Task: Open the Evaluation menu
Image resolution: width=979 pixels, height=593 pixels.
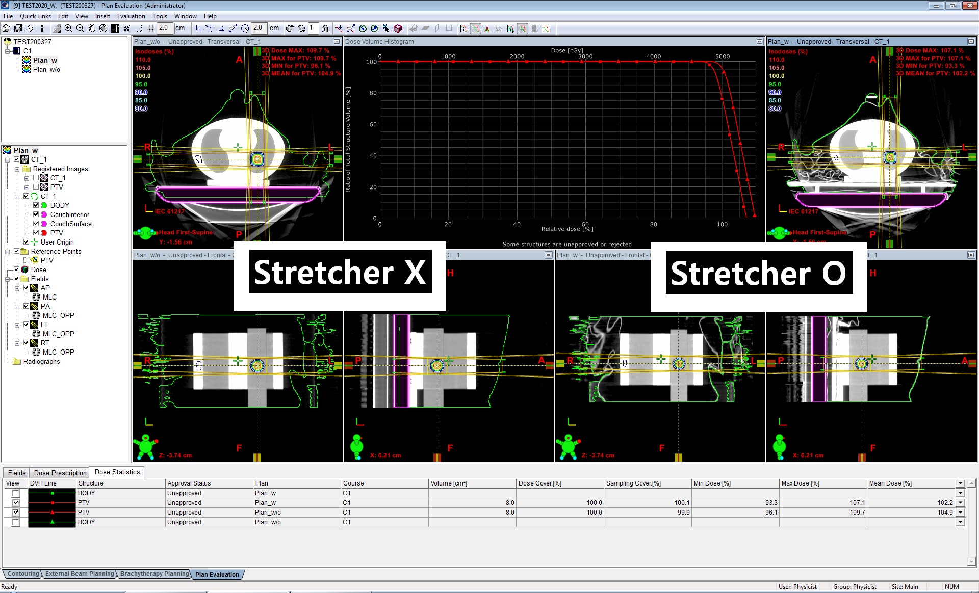Action: (x=131, y=16)
